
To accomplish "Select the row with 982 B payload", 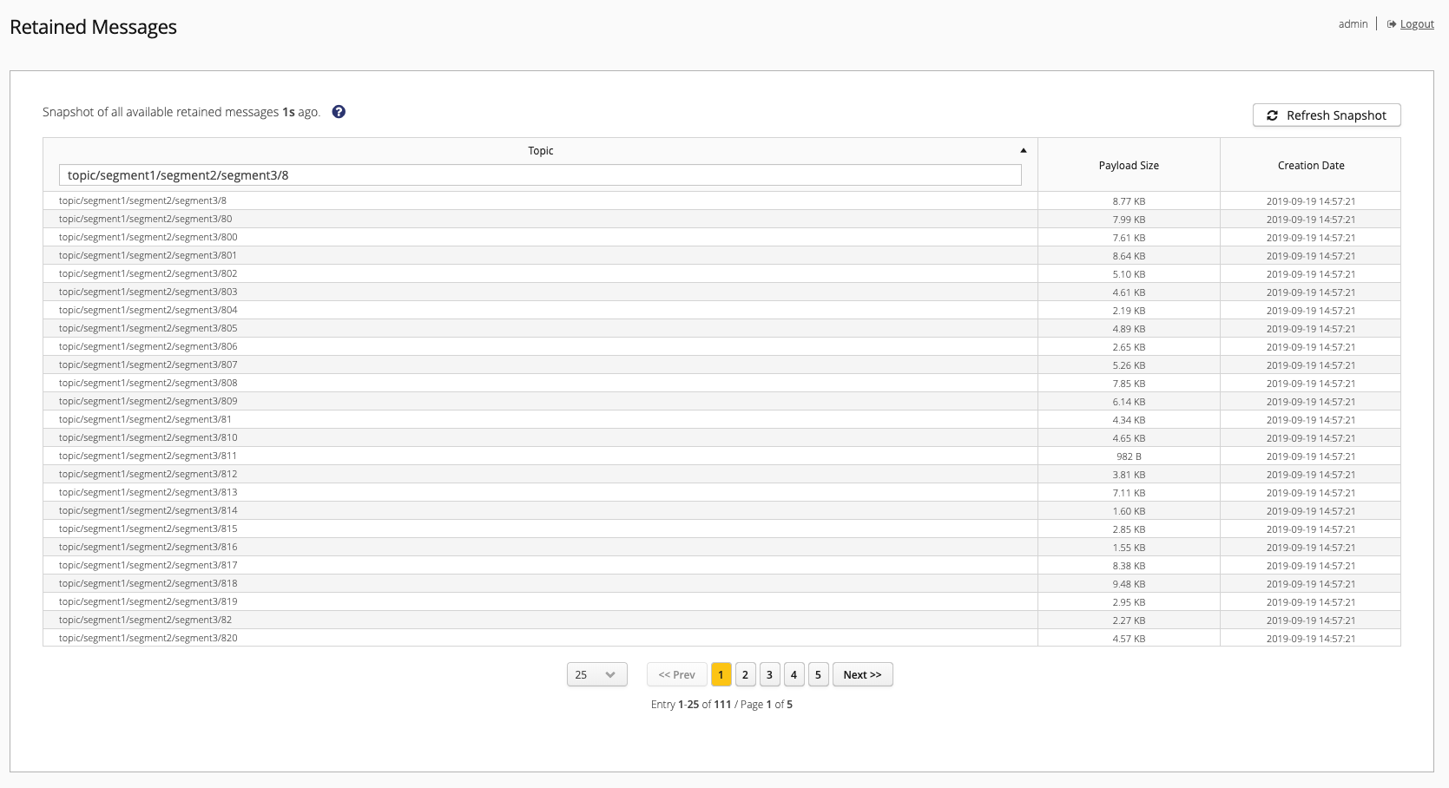I will (1128, 456).
